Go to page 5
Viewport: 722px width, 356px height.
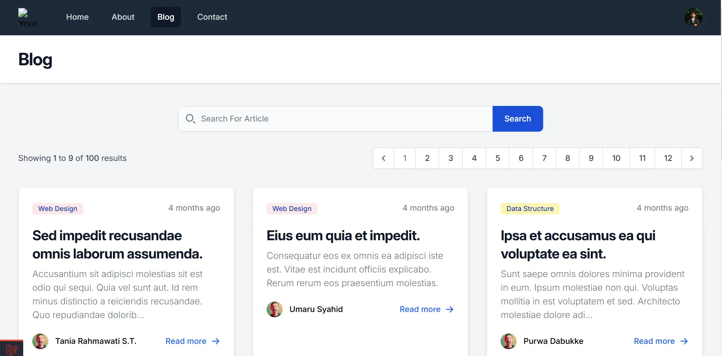point(498,158)
